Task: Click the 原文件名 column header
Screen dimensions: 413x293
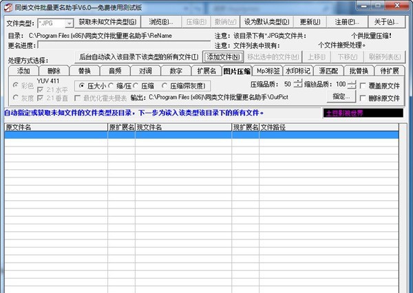Action: 56,127
